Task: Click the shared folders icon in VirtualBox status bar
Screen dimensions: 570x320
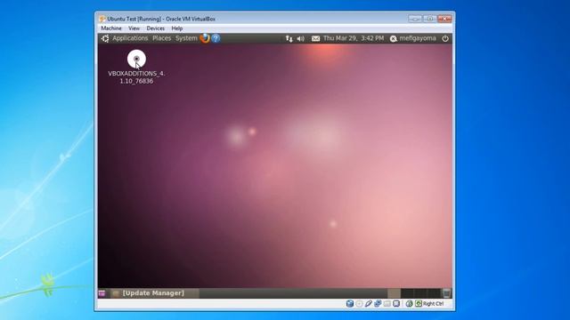Action: pyautogui.click(x=387, y=304)
